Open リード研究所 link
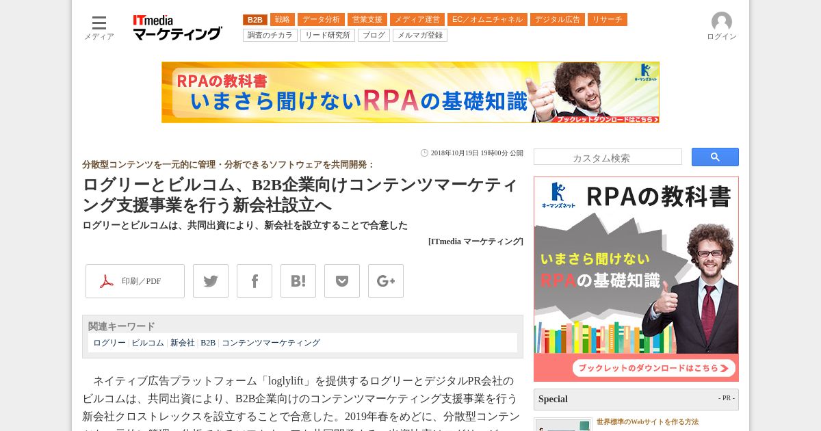Image resolution: width=821 pixels, height=431 pixels. [328, 36]
